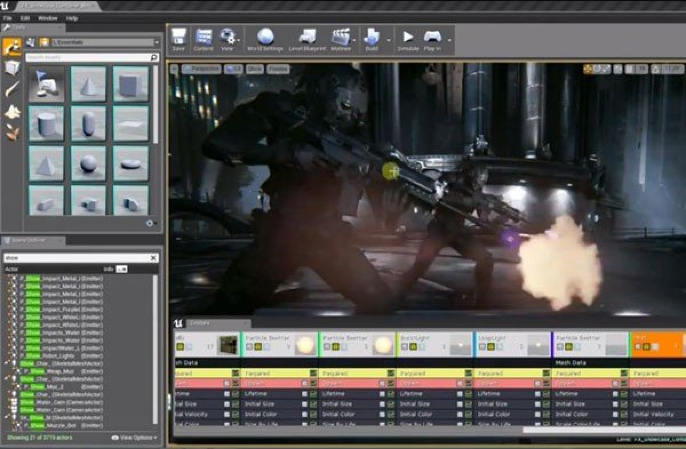Start Simulate with the play arrow
686x449 pixels.
tap(408, 39)
